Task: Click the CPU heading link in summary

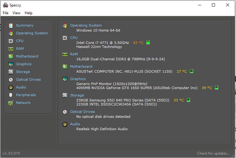Action: [x=74, y=38]
